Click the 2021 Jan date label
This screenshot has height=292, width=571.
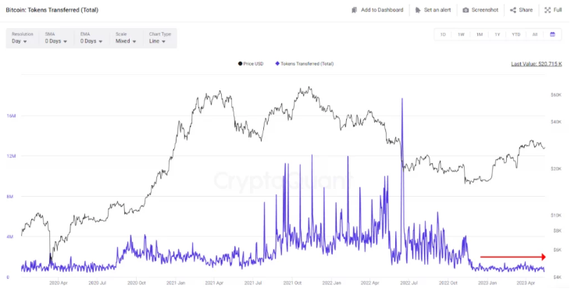175,283
